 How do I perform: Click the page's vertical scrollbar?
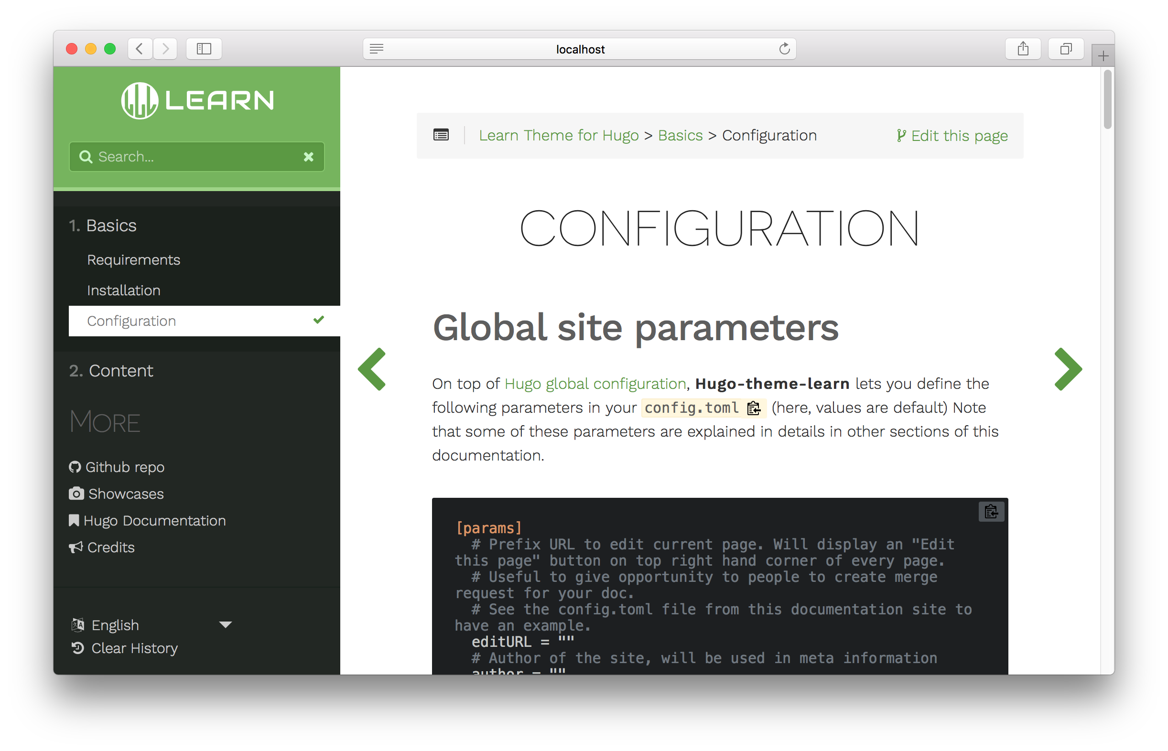[x=1107, y=100]
